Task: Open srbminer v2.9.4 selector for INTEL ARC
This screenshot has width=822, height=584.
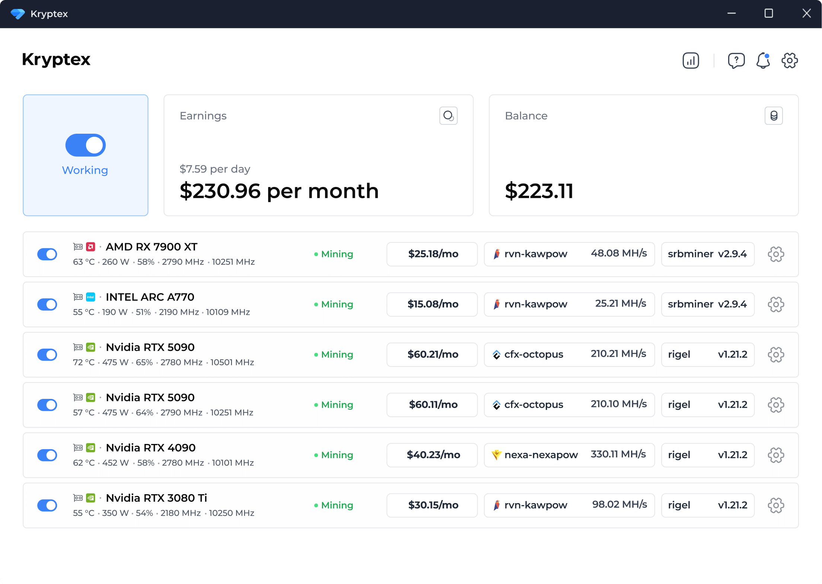Action: pos(707,305)
